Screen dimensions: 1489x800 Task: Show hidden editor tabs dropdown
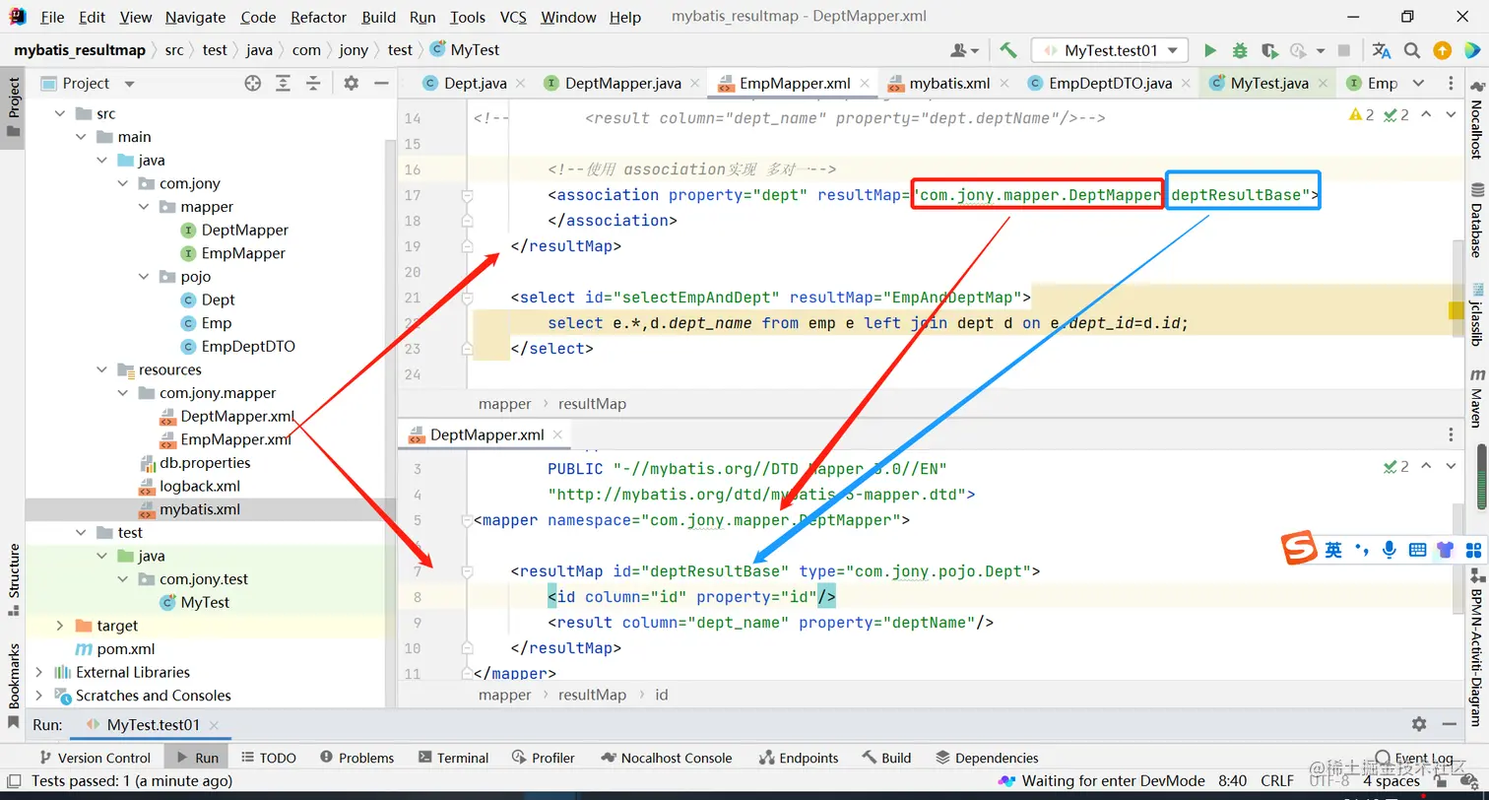tap(1418, 84)
